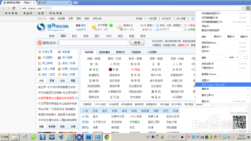Image resolution: width=251 pixels, height=141 pixels.
Task: Close the 搜狗网址导航 browser tab
Action: point(34,3)
